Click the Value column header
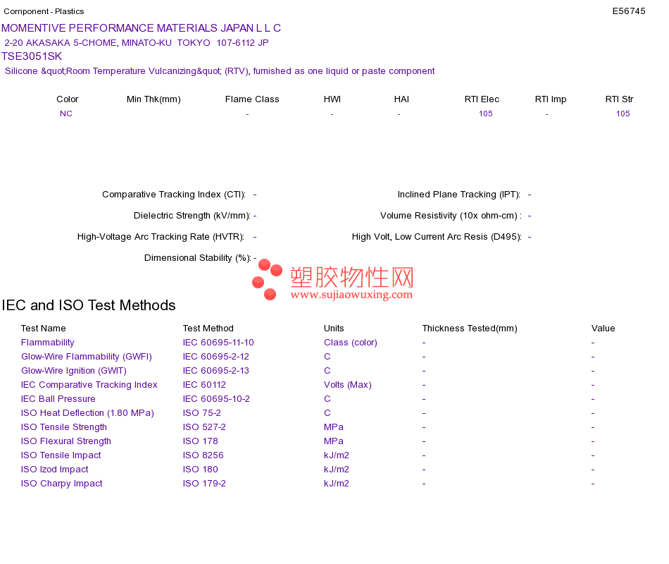This screenshot has width=669, height=564. (604, 328)
